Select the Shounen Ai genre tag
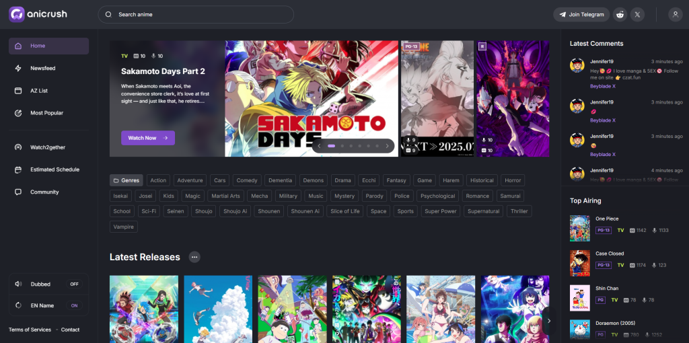This screenshot has height=343, width=689. 305,211
